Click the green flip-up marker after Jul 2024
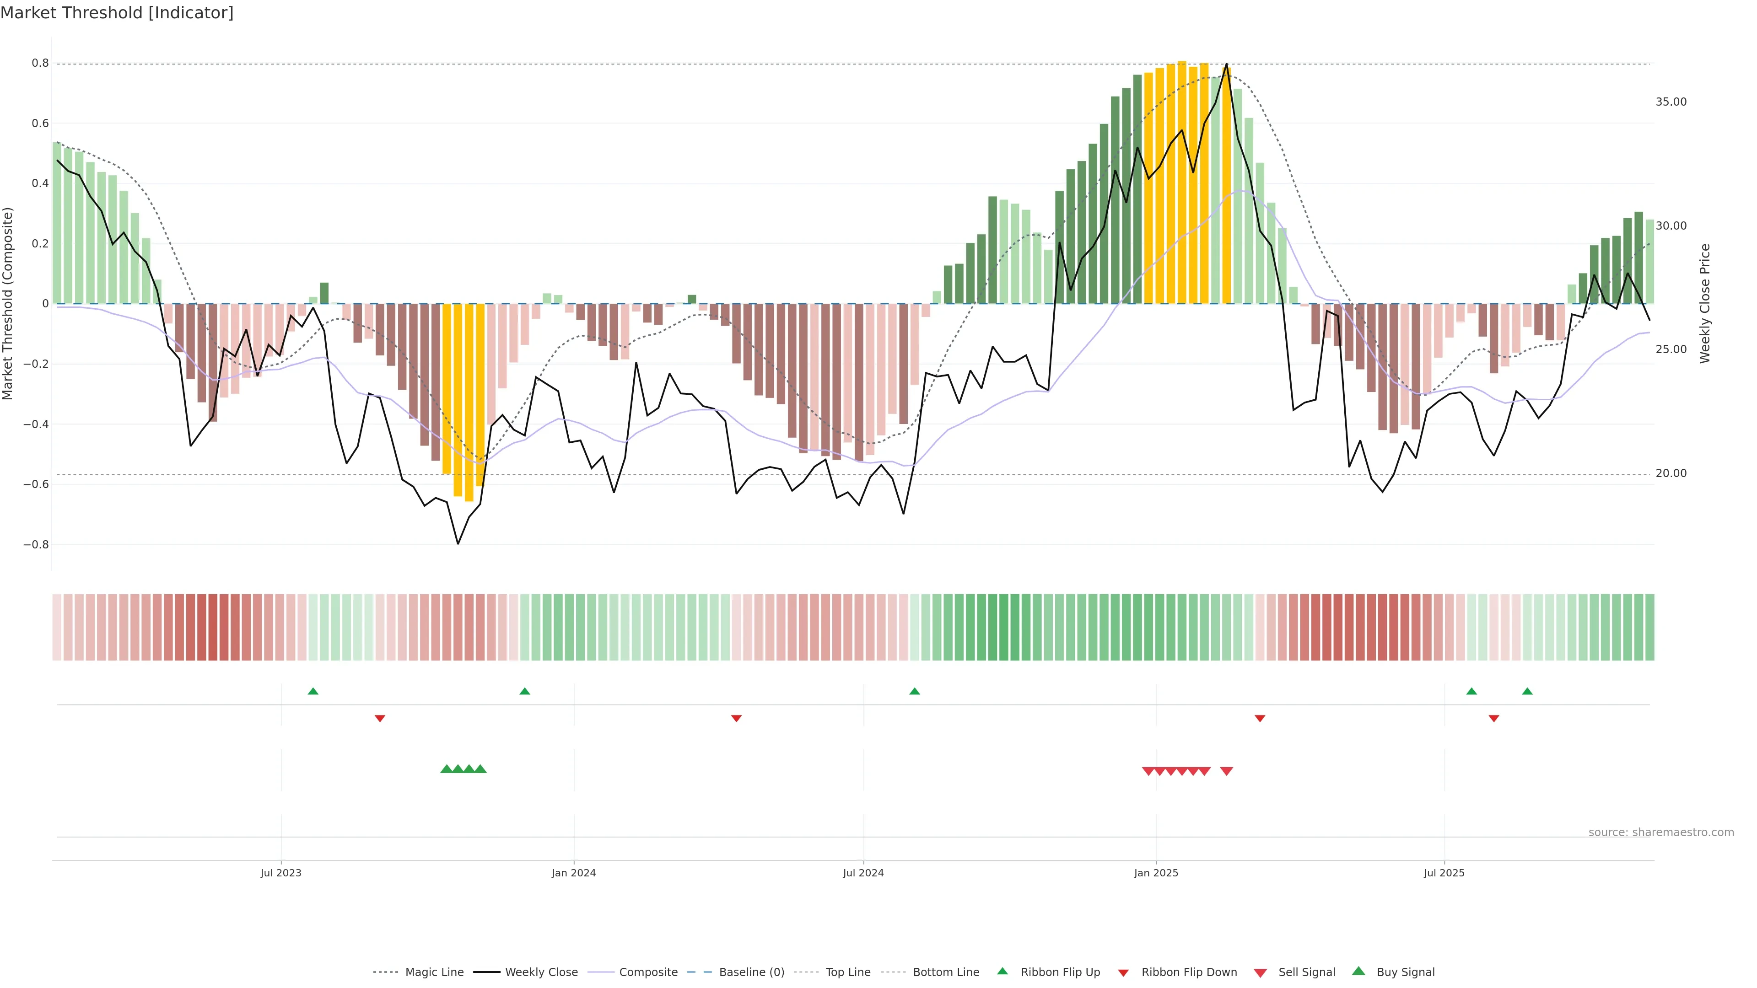1757x988 pixels. pos(915,692)
